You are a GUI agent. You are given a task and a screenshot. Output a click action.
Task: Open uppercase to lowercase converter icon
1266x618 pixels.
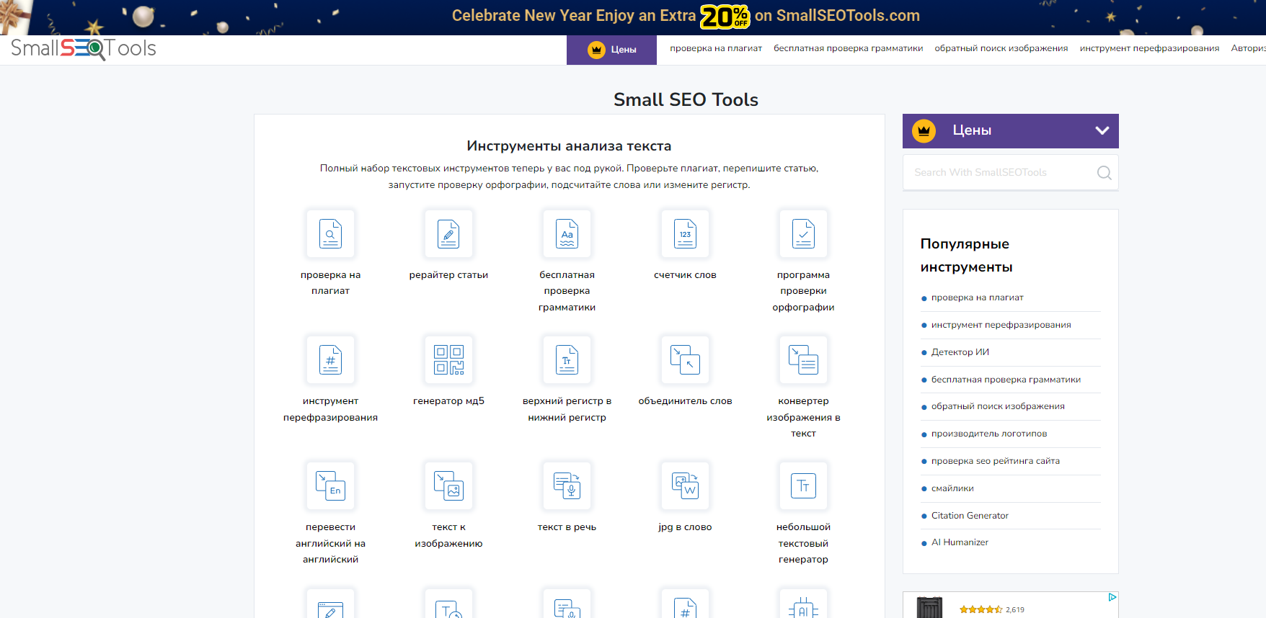click(567, 359)
